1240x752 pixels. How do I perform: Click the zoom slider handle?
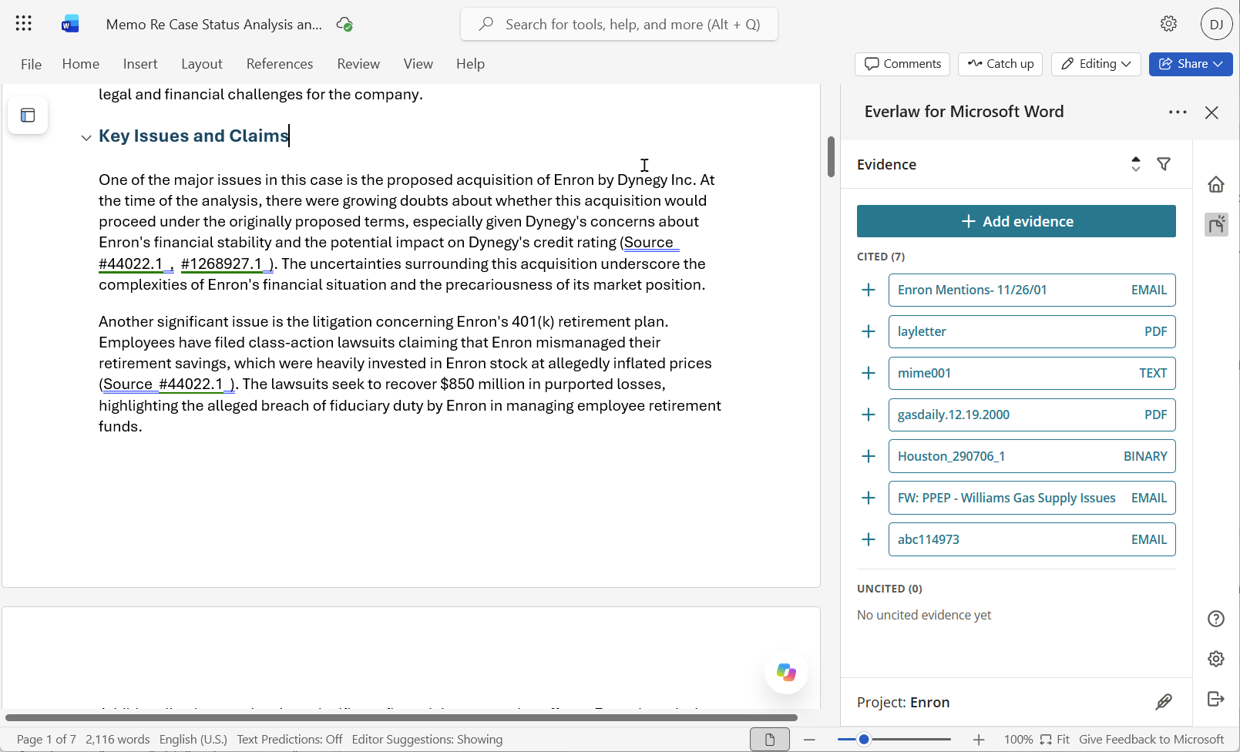point(864,740)
